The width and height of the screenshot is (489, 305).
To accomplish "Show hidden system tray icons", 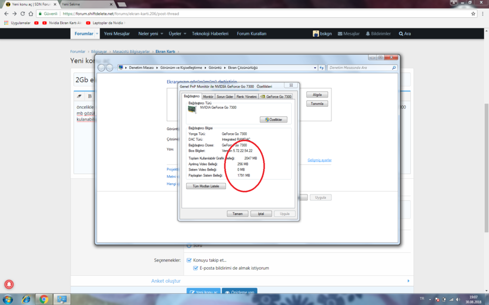I will click(x=430, y=300).
